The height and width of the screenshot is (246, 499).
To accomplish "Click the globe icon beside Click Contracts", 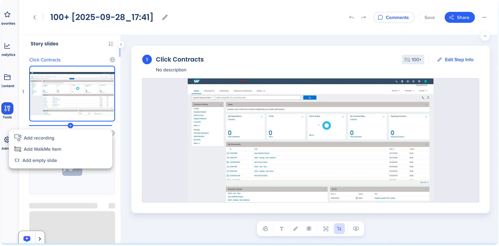I will click(112, 60).
